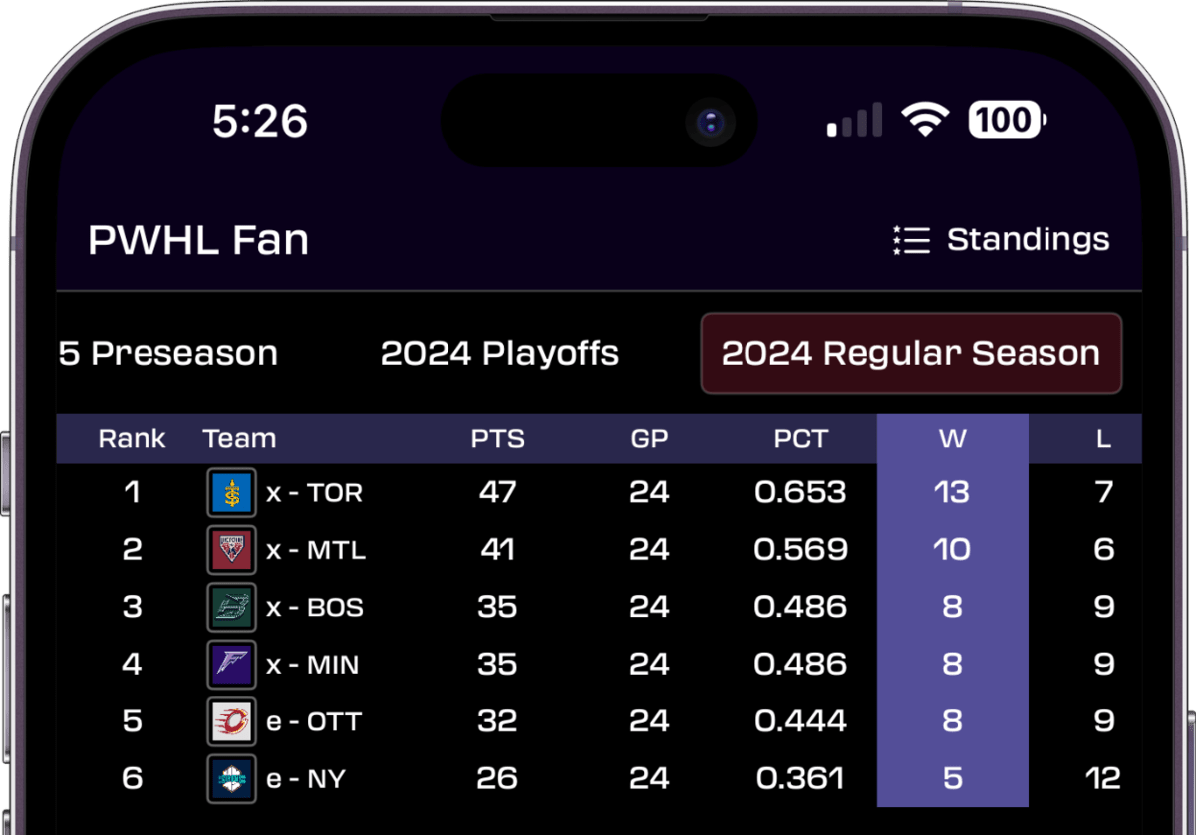Sort standings by the L column
1196x835 pixels.
[x=1104, y=438]
